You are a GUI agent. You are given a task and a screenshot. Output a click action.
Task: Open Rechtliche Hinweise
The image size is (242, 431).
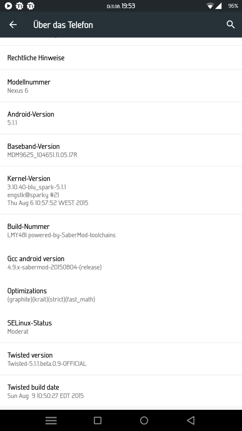tap(121, 58)
